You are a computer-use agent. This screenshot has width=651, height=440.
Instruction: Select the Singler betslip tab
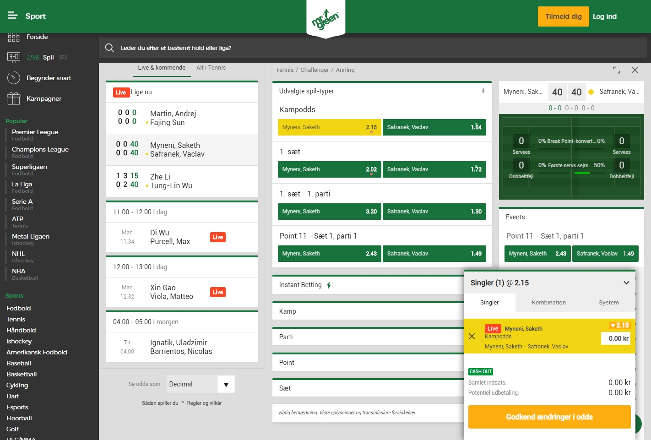tap(489, 303)
